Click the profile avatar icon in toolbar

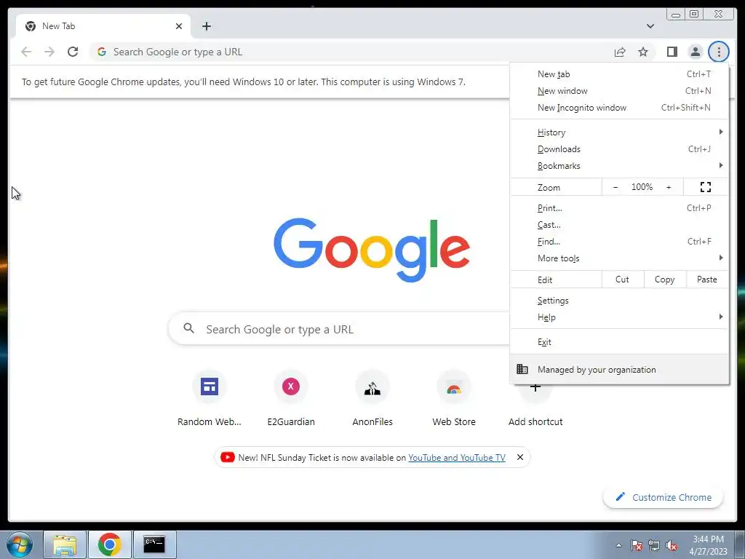[x=695, y=52]
